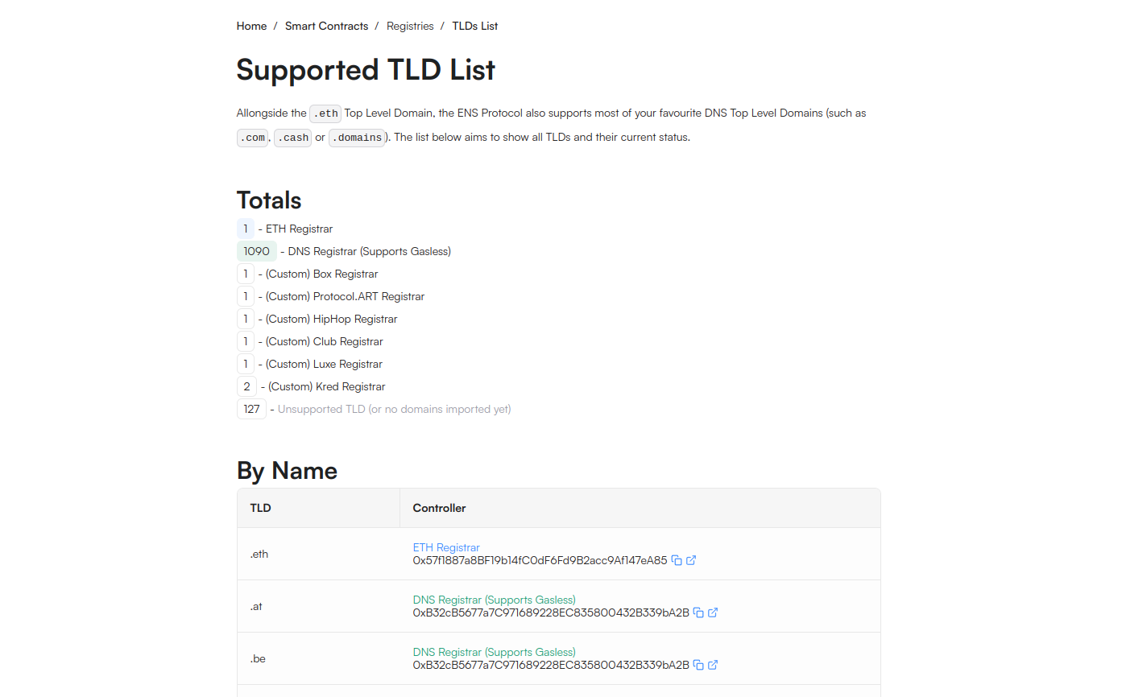
Task: Open ETH Registrar address in block explorer
Action: pos(691,560)
